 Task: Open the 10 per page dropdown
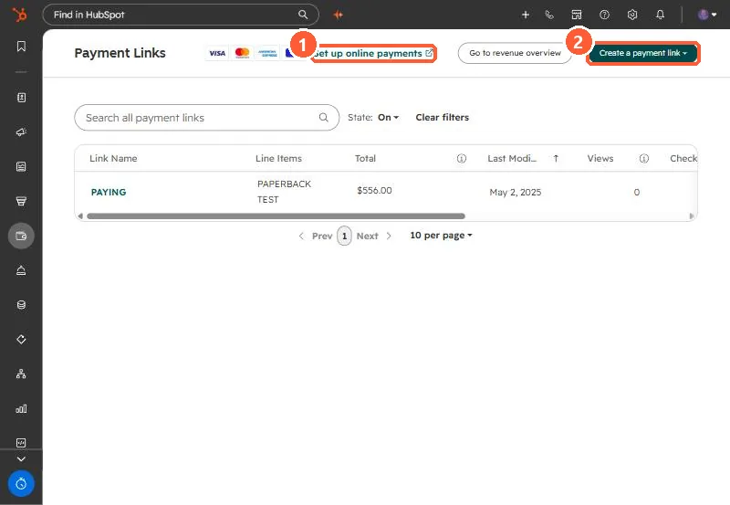tap(441, 236)
